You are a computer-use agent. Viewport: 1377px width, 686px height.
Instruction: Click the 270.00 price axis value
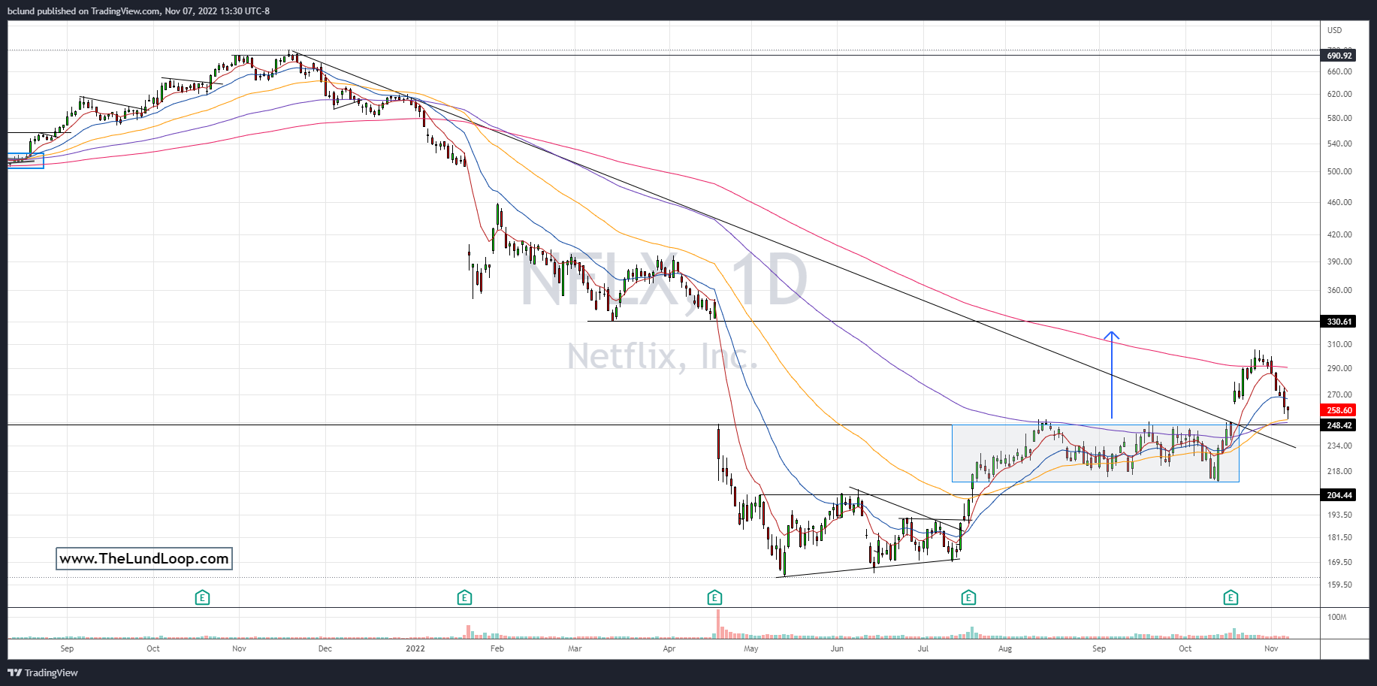1339,394
